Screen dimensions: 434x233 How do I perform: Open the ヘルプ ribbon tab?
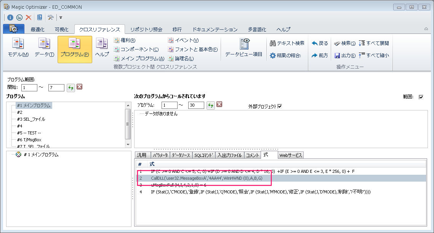[x=283, y=29]
